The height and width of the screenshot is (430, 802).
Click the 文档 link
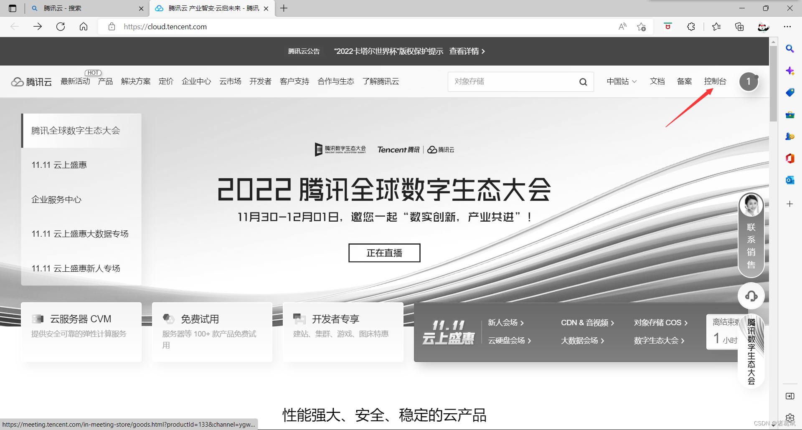[657, 81]
